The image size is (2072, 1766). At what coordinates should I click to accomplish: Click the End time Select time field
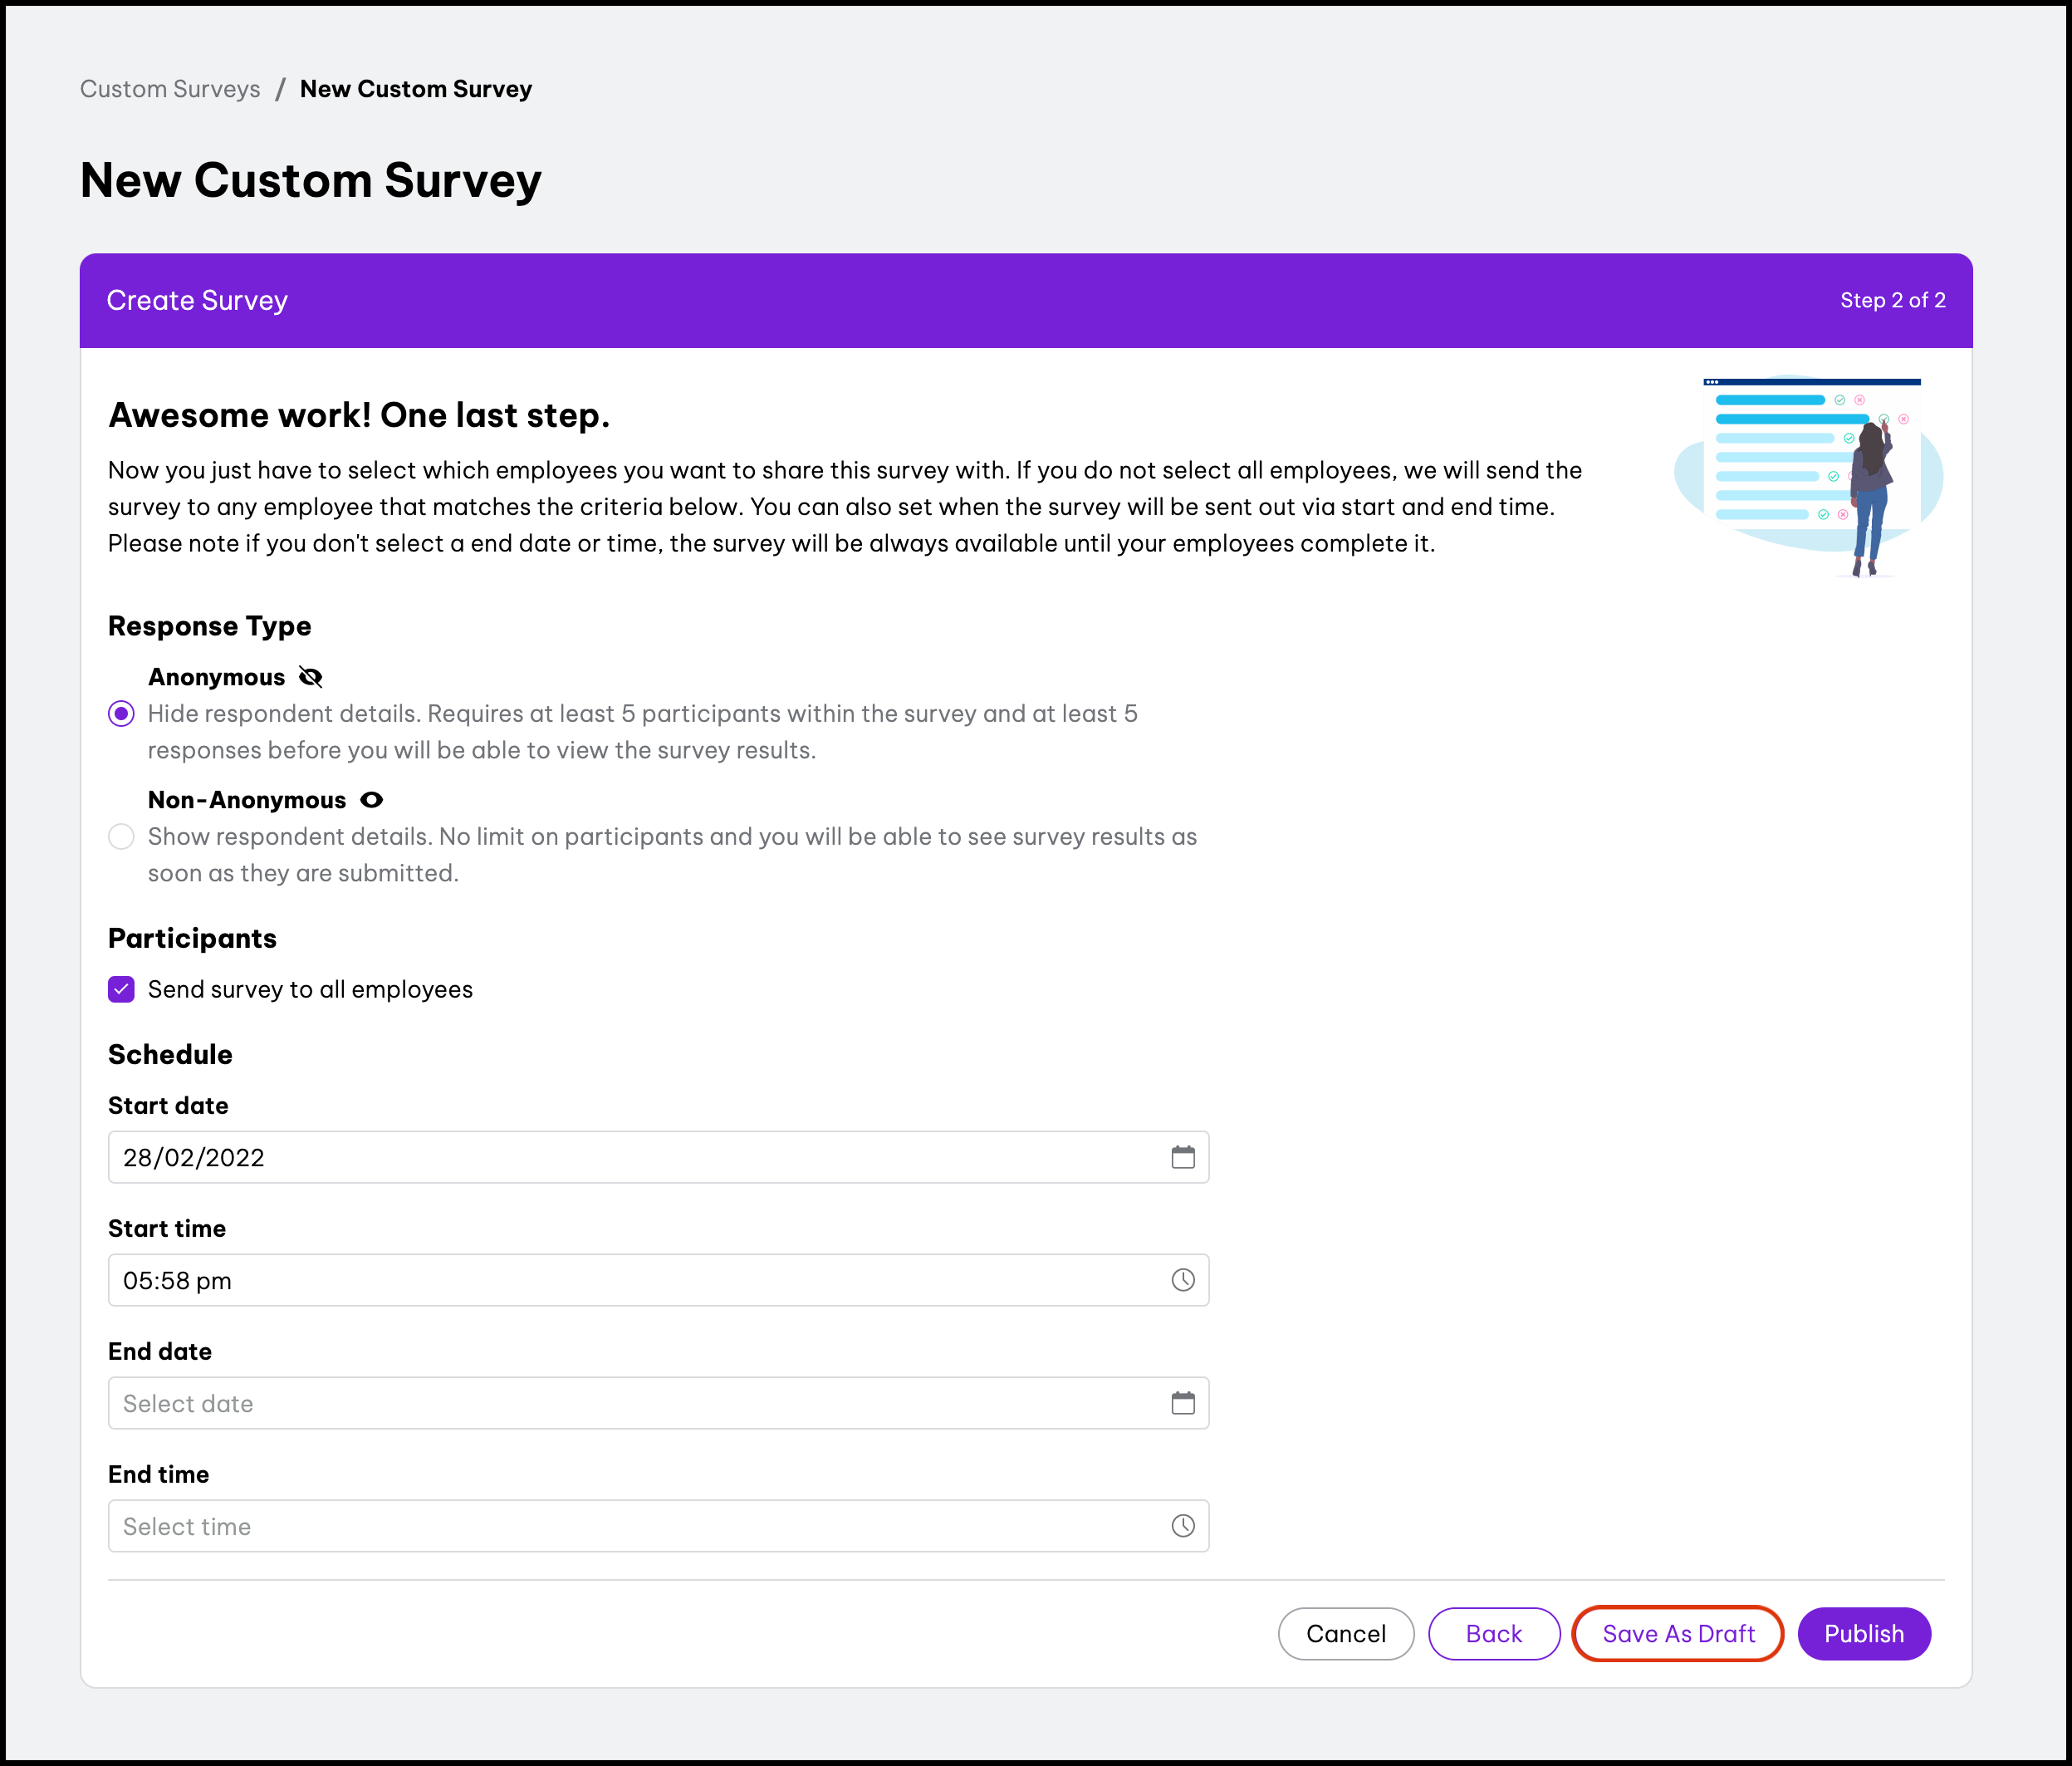(x=640, y=1526)
